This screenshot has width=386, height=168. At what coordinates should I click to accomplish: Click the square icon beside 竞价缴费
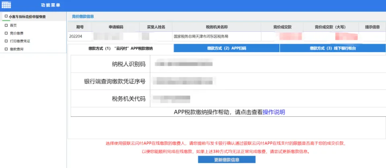click(x=6, y=33)
